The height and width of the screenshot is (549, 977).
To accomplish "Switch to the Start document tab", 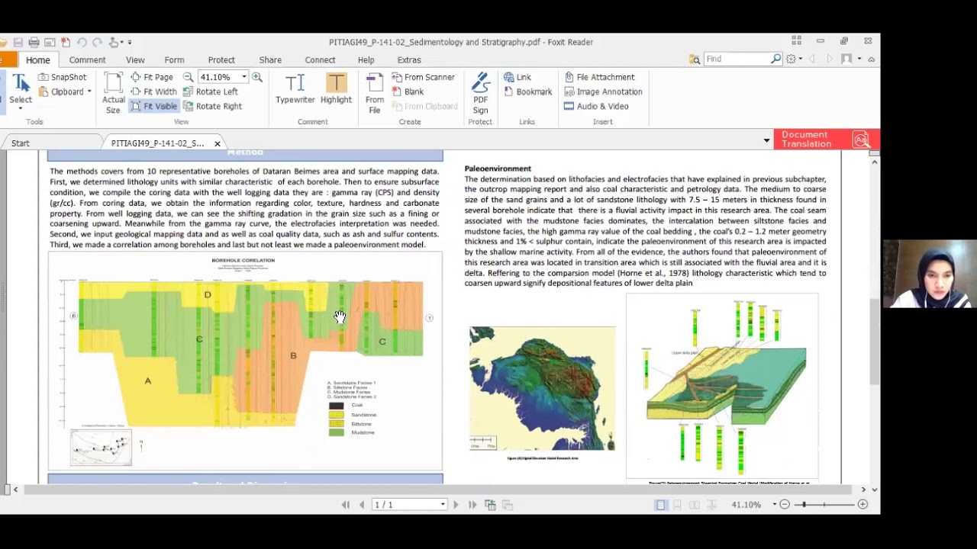I will 21,143.
